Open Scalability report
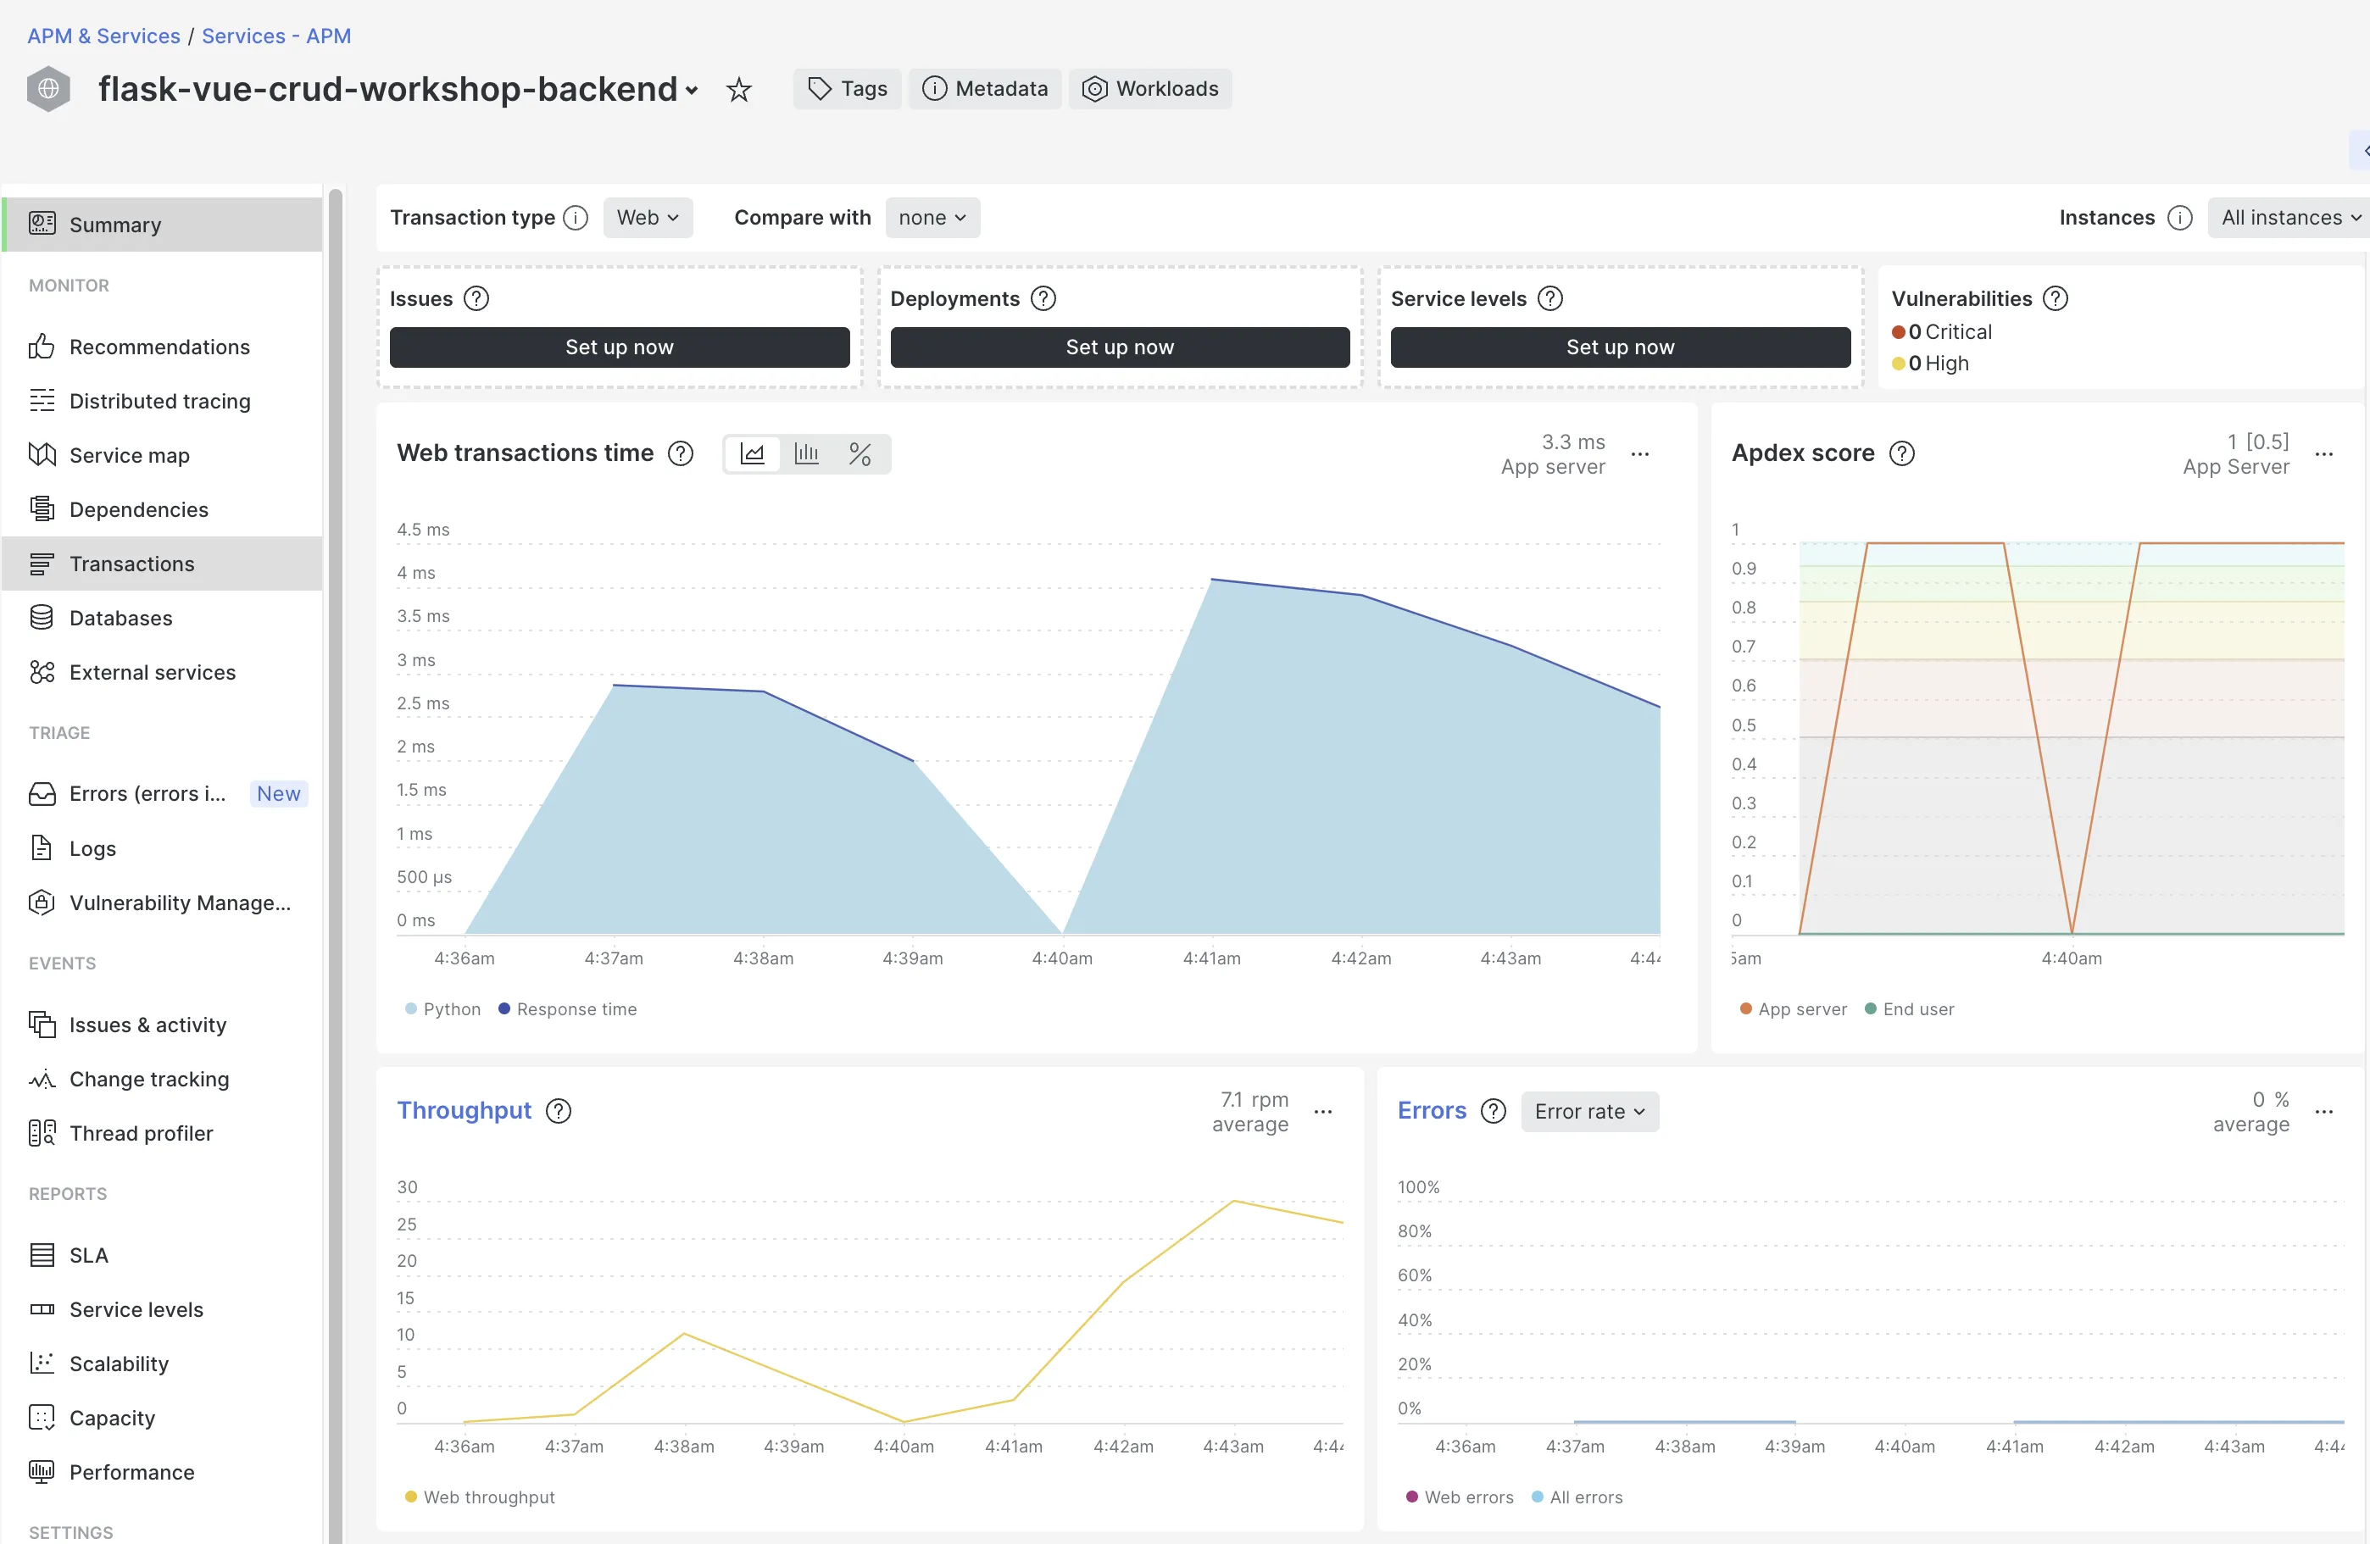 tap(162, 1363)
